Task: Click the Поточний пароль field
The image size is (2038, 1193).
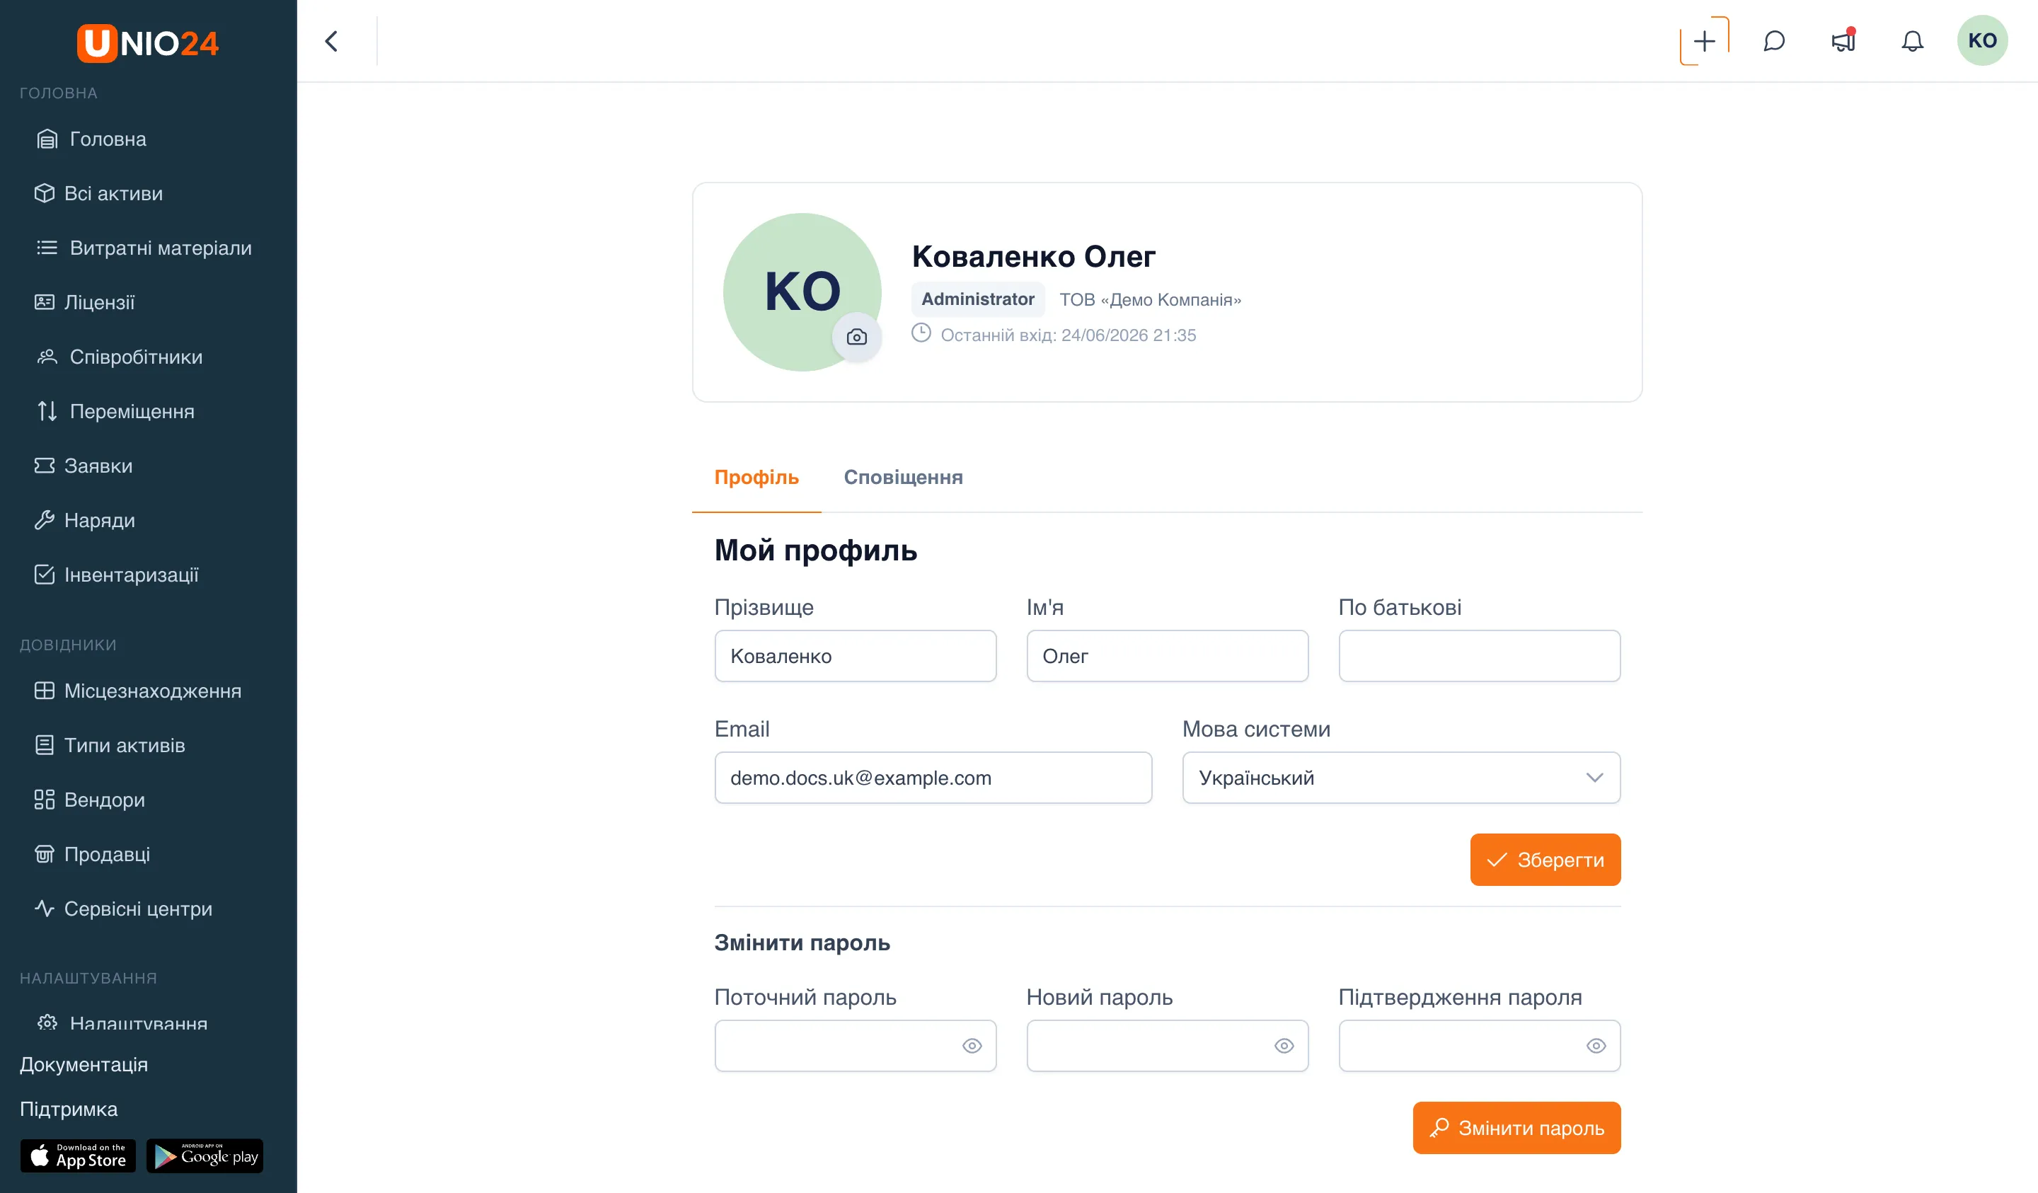Action: pos(856,1046)
